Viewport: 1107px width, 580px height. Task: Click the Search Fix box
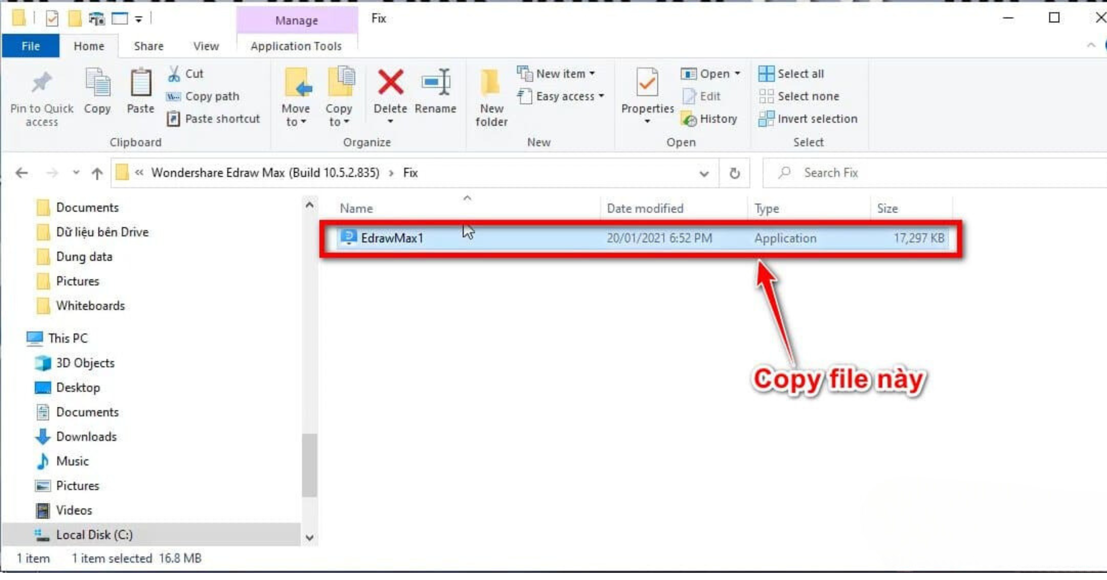click(934, 173)
